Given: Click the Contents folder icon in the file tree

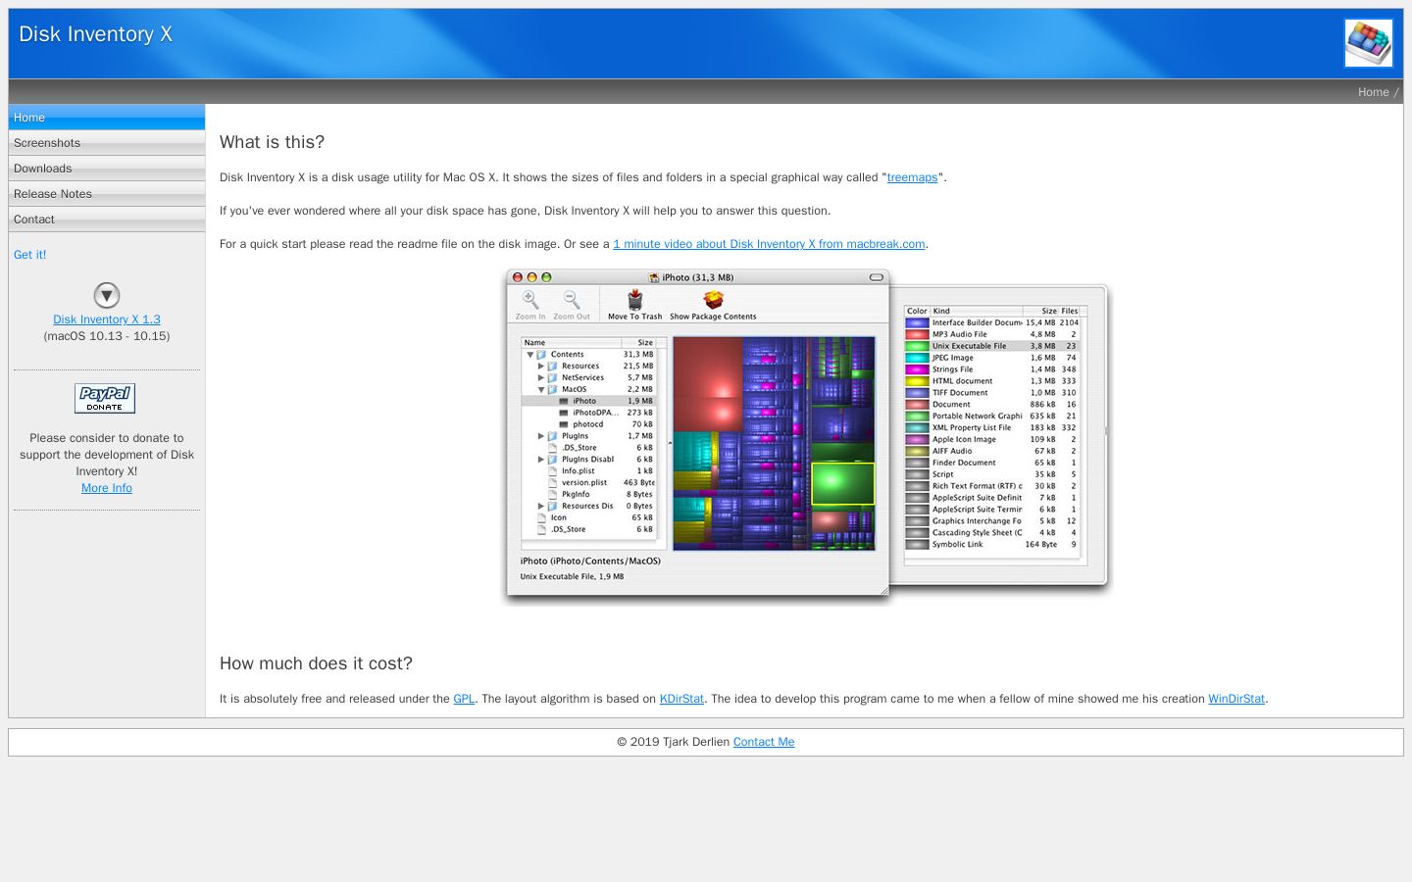Looking at the screenshot, I should pos(541,355).
